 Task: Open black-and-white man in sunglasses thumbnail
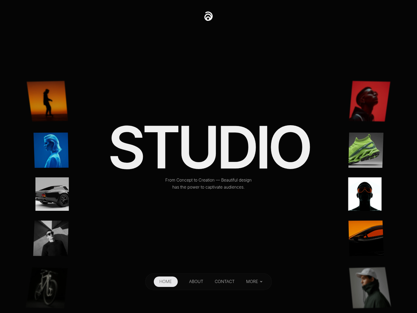point(51,238)
